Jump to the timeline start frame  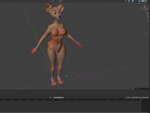click(54, 98)
